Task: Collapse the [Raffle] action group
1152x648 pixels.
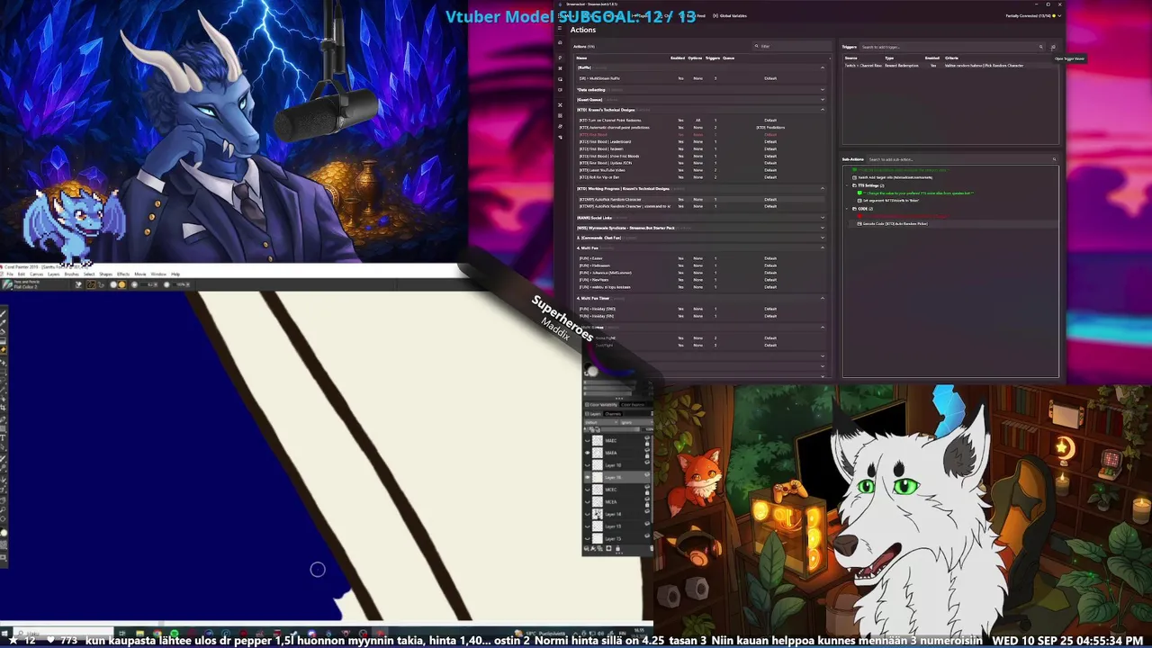Action: click(823, 67)
